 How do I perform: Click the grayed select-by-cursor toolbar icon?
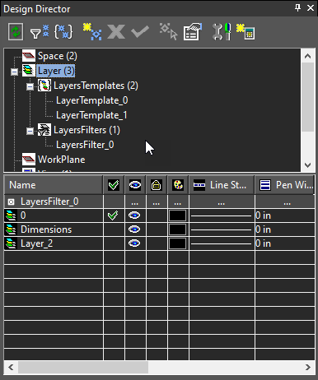coord(169,32)
